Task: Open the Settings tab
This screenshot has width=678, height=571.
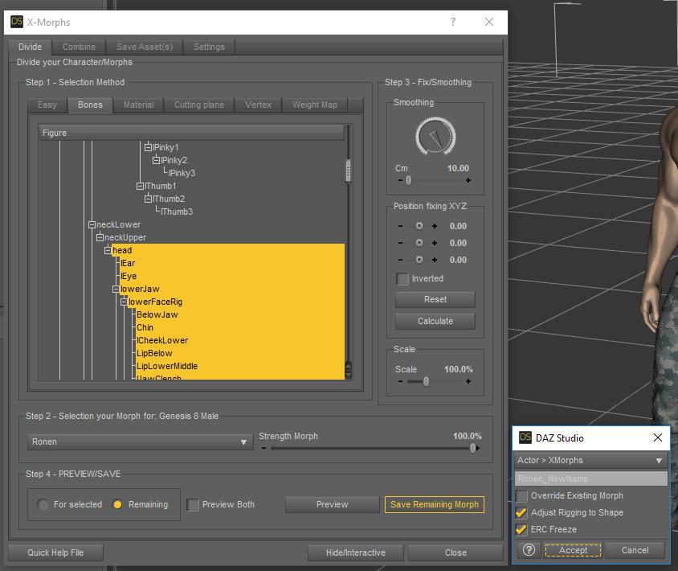Action: tap(209, 47)
